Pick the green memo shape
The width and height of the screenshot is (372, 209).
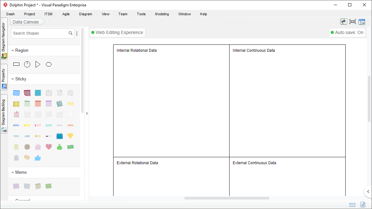click(x=48, y=186)
